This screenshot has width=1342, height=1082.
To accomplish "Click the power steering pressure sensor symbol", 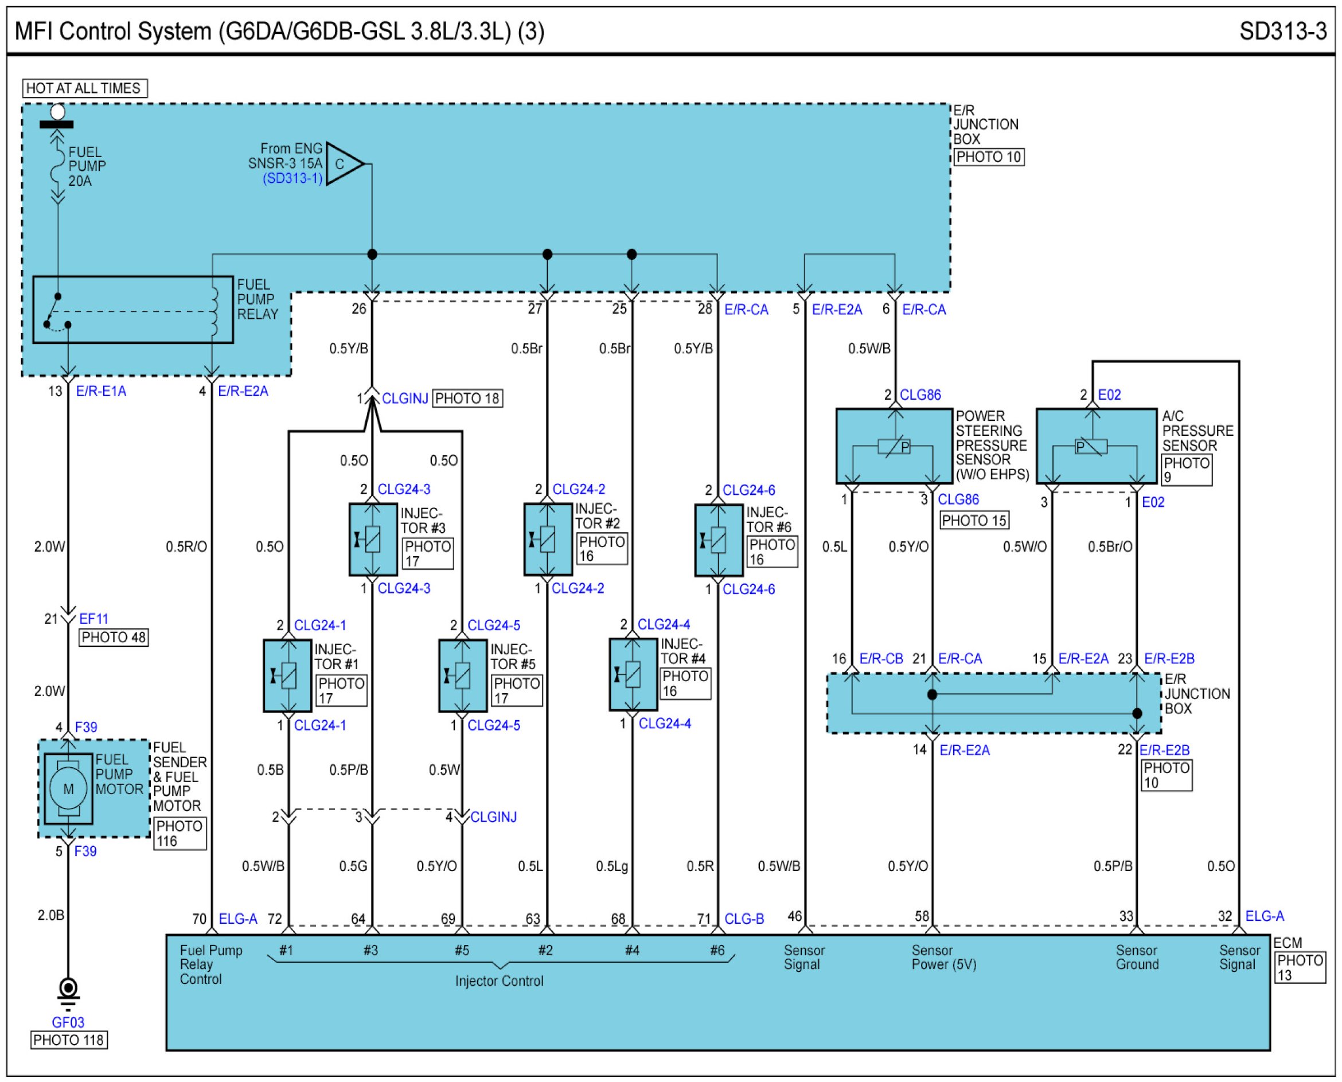I will [x=895, y=446].
